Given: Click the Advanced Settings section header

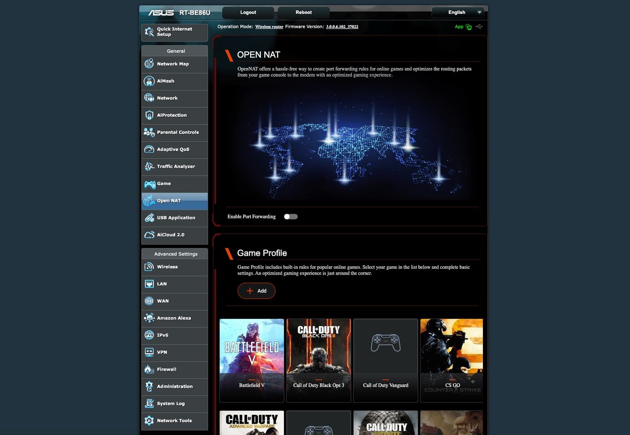Looking at the screenshot, I should coord(176,254).
